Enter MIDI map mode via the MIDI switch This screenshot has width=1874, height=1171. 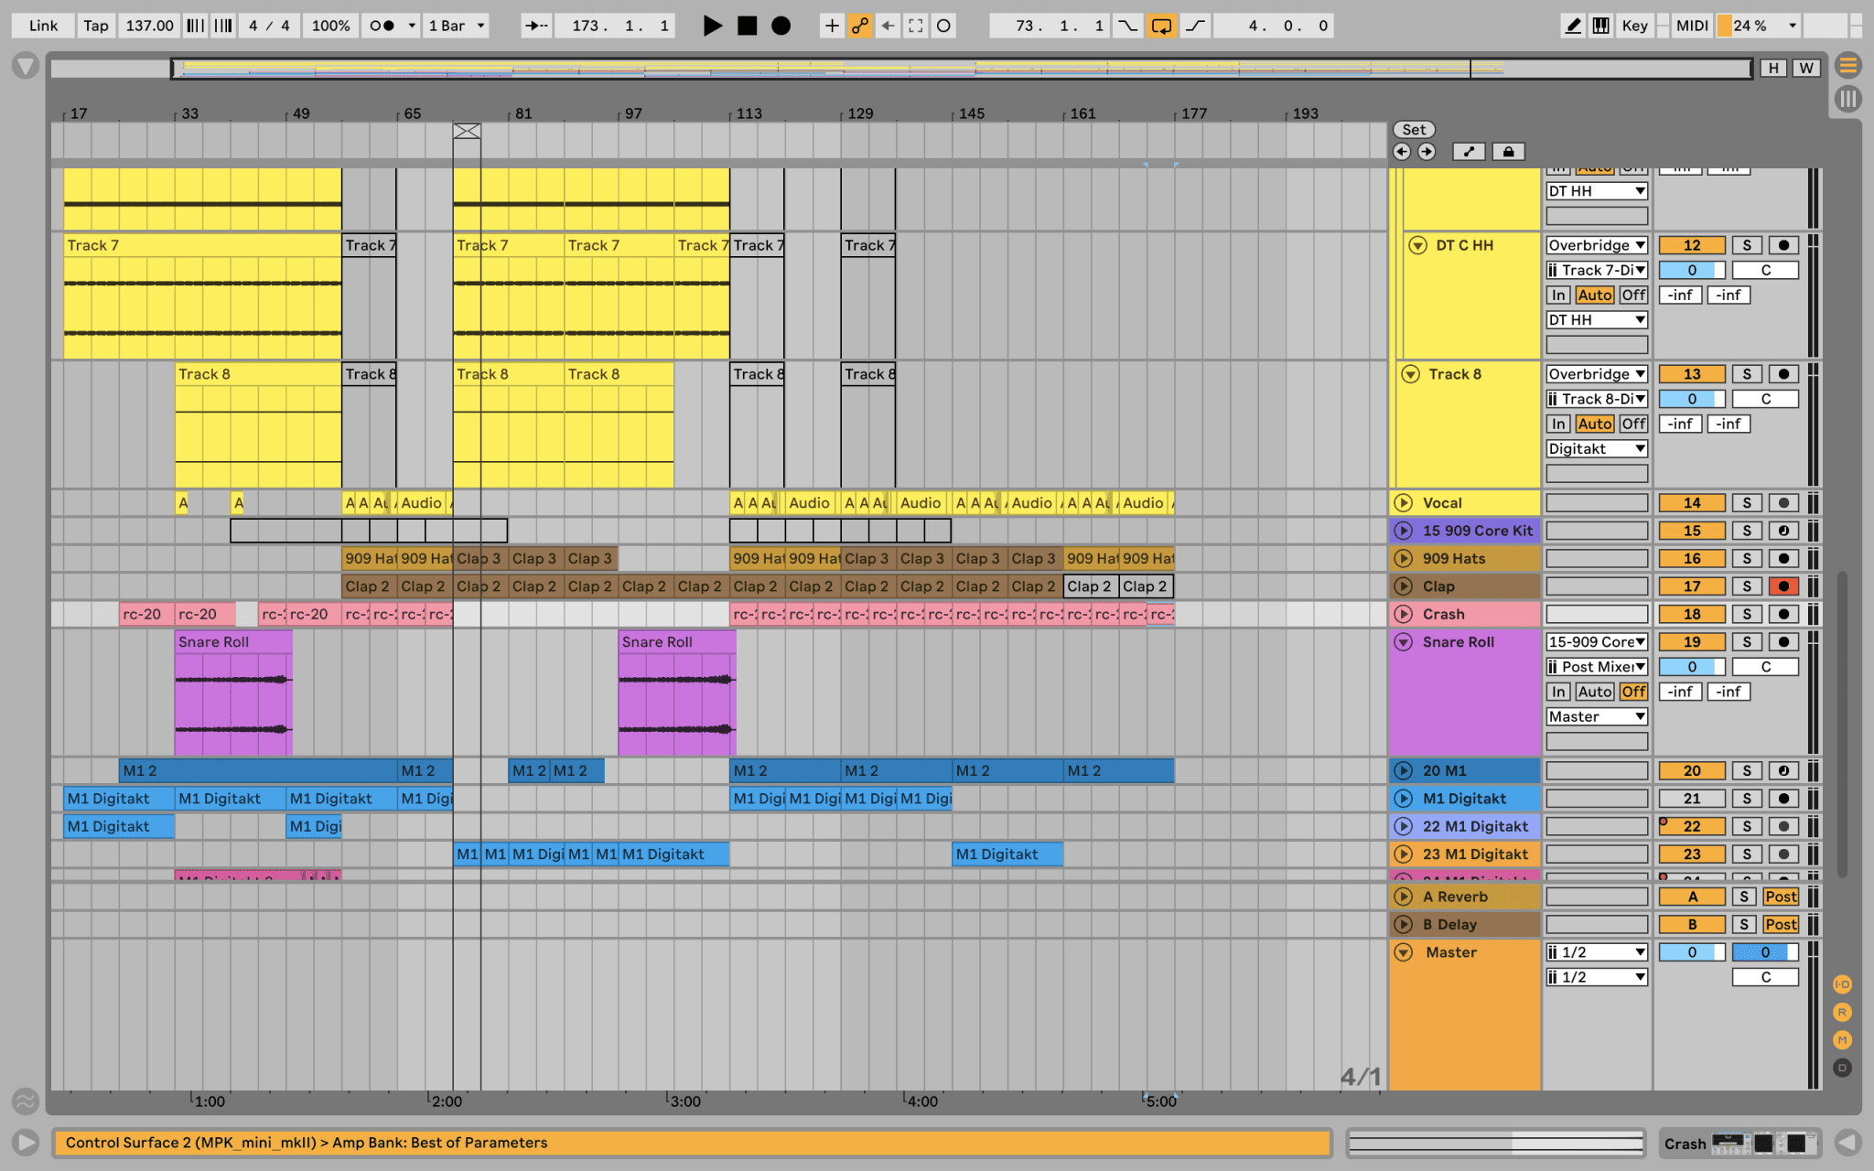[x=1691, y=26]
